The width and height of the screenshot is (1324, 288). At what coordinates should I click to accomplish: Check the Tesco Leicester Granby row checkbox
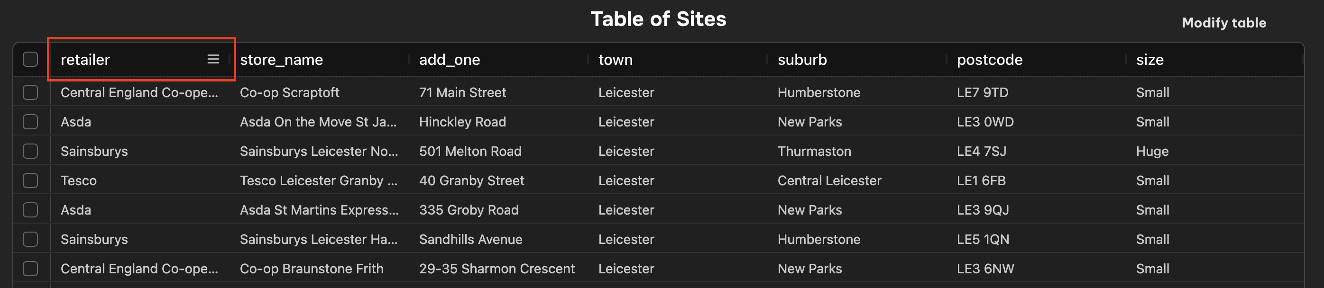[x=30, y=180]
